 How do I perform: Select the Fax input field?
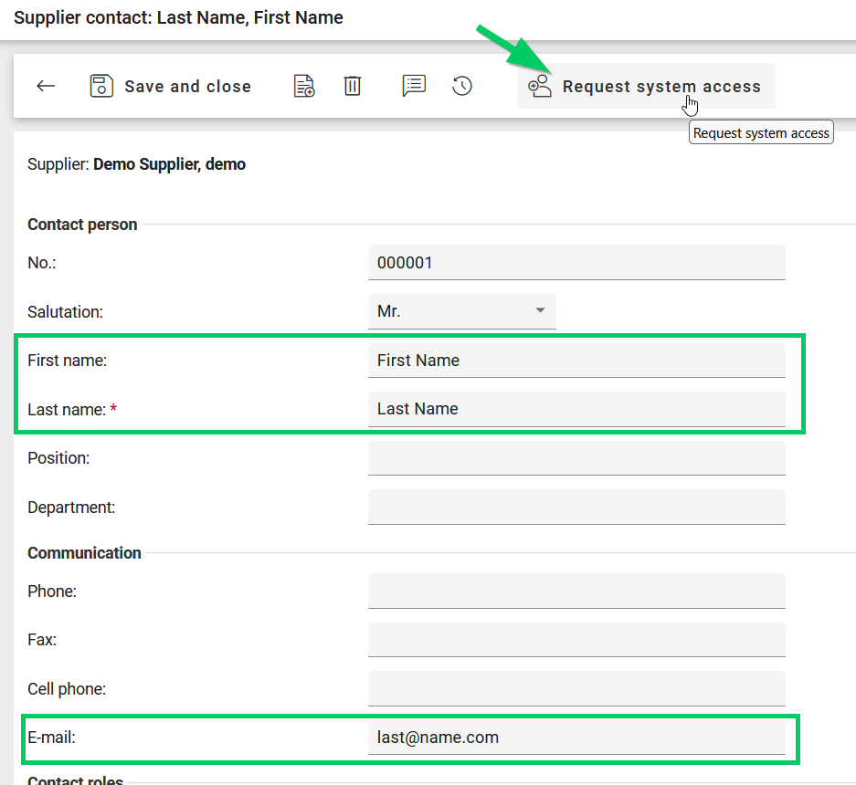[x=576, y=640]
